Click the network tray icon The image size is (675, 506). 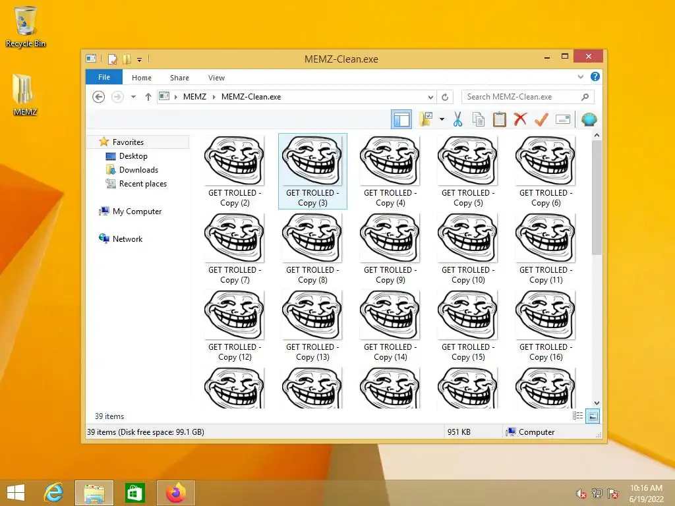point(597,493)
